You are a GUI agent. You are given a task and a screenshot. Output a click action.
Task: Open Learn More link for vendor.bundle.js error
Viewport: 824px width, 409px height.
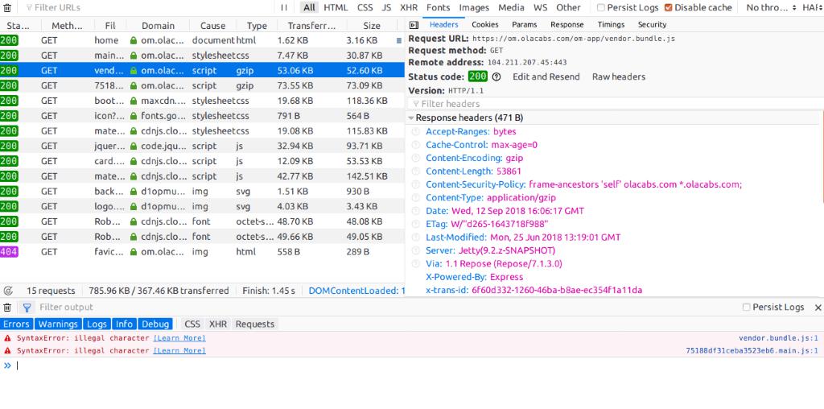coord(179,338)
